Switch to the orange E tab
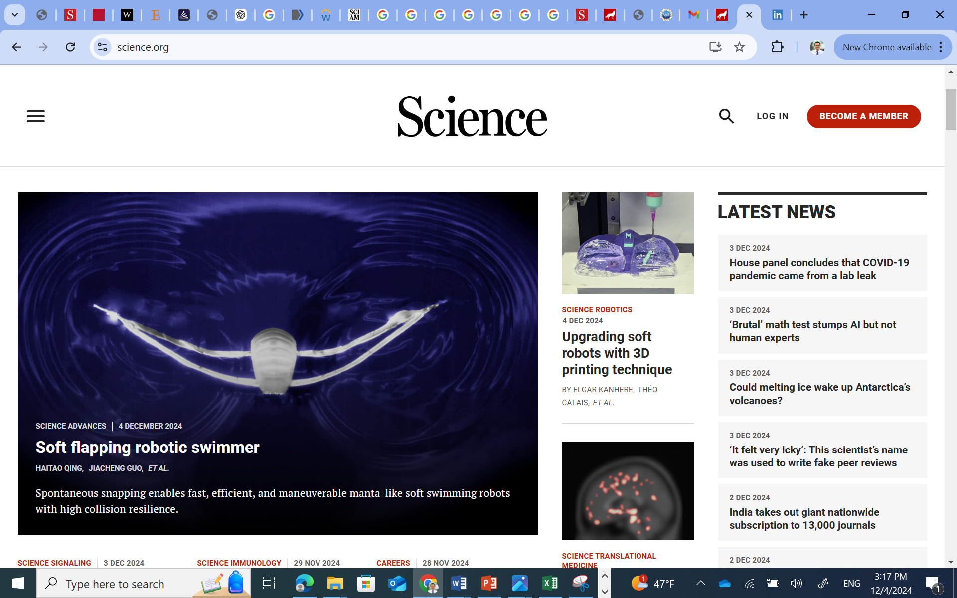 156,15
